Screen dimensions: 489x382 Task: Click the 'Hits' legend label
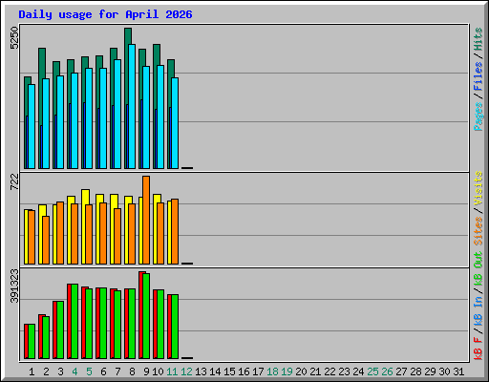pyautogui.click(x=478, y=39)
